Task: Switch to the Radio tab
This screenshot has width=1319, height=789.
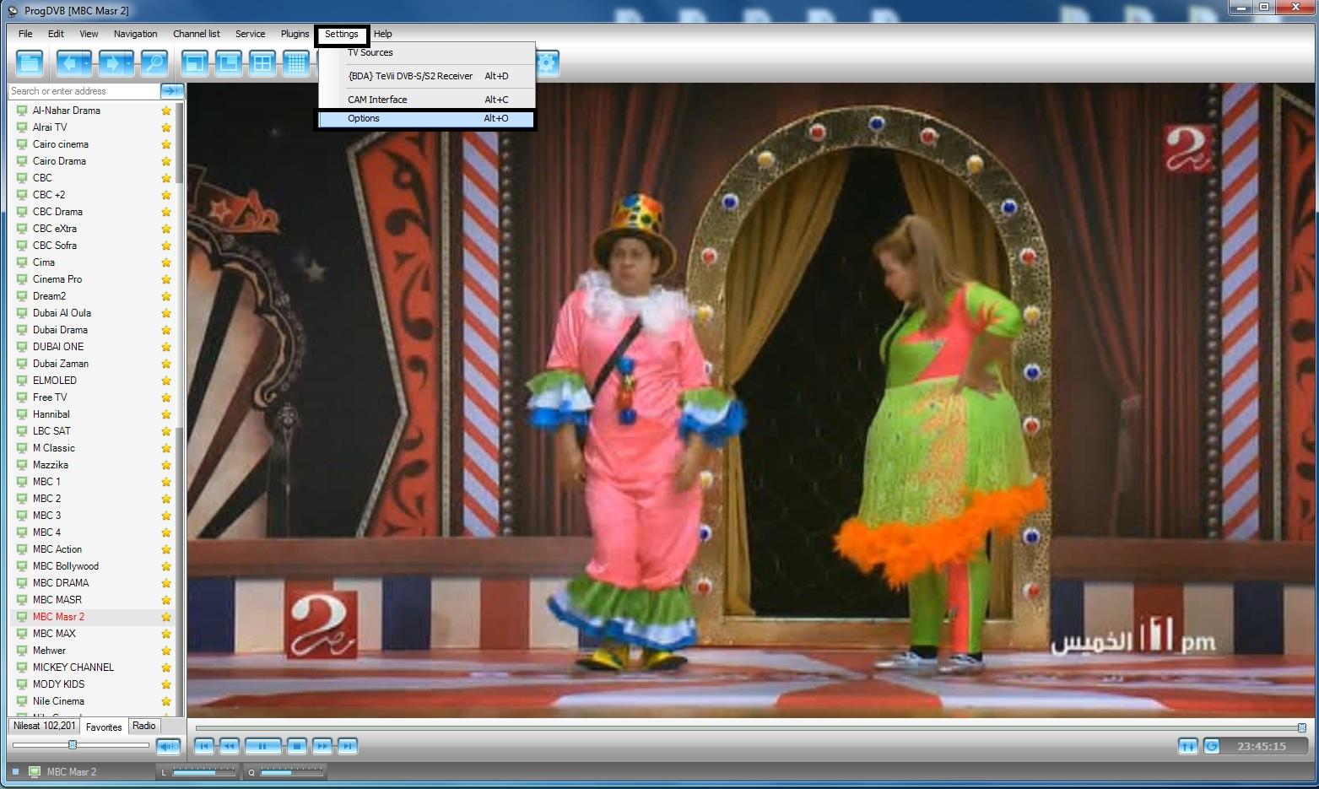Action: pyautogui.click(x=144, y=726)
